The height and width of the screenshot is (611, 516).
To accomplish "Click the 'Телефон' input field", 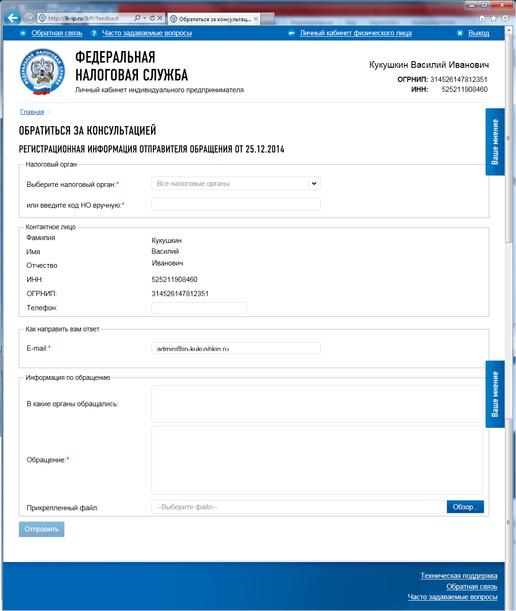I will coord(199,308).
